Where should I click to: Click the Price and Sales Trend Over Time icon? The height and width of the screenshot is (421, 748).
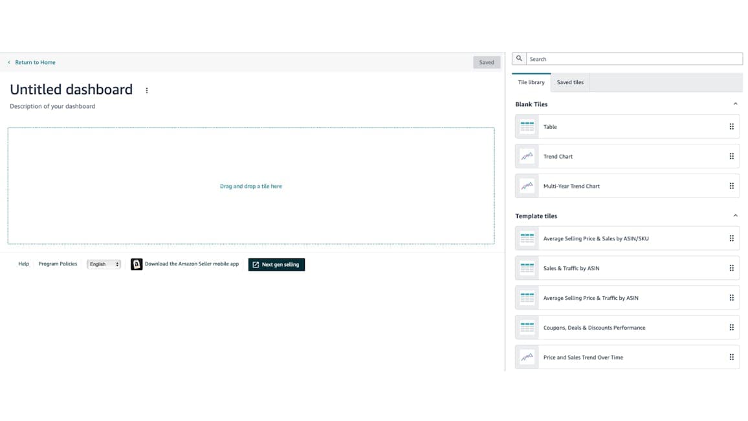(527, 357)
